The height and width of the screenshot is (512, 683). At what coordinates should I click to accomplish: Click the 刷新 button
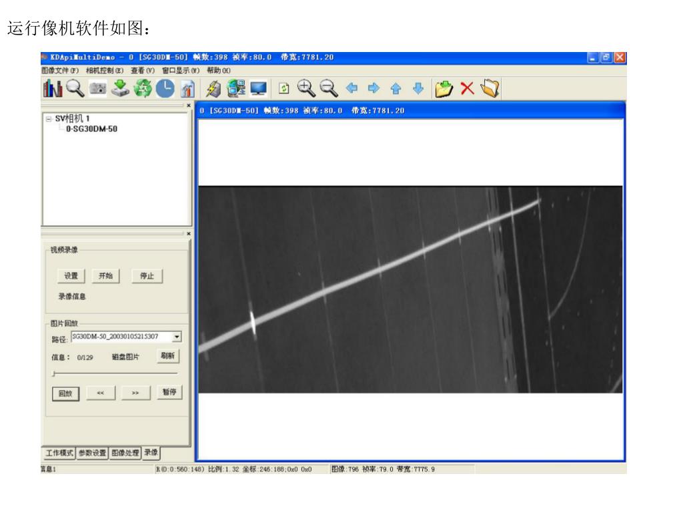(167, 356)
